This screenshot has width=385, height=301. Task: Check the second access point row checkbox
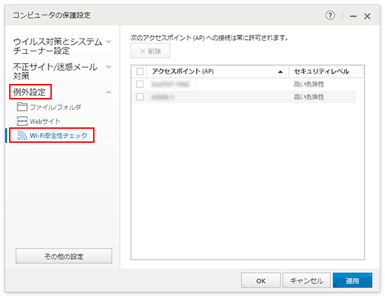(x=140, y=97)
